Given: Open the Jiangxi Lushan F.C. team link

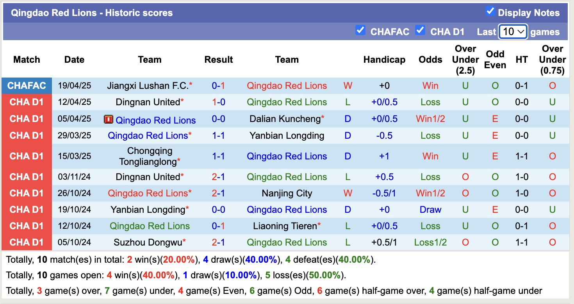Looking at the screenshot, I should [x=147, y=85].
